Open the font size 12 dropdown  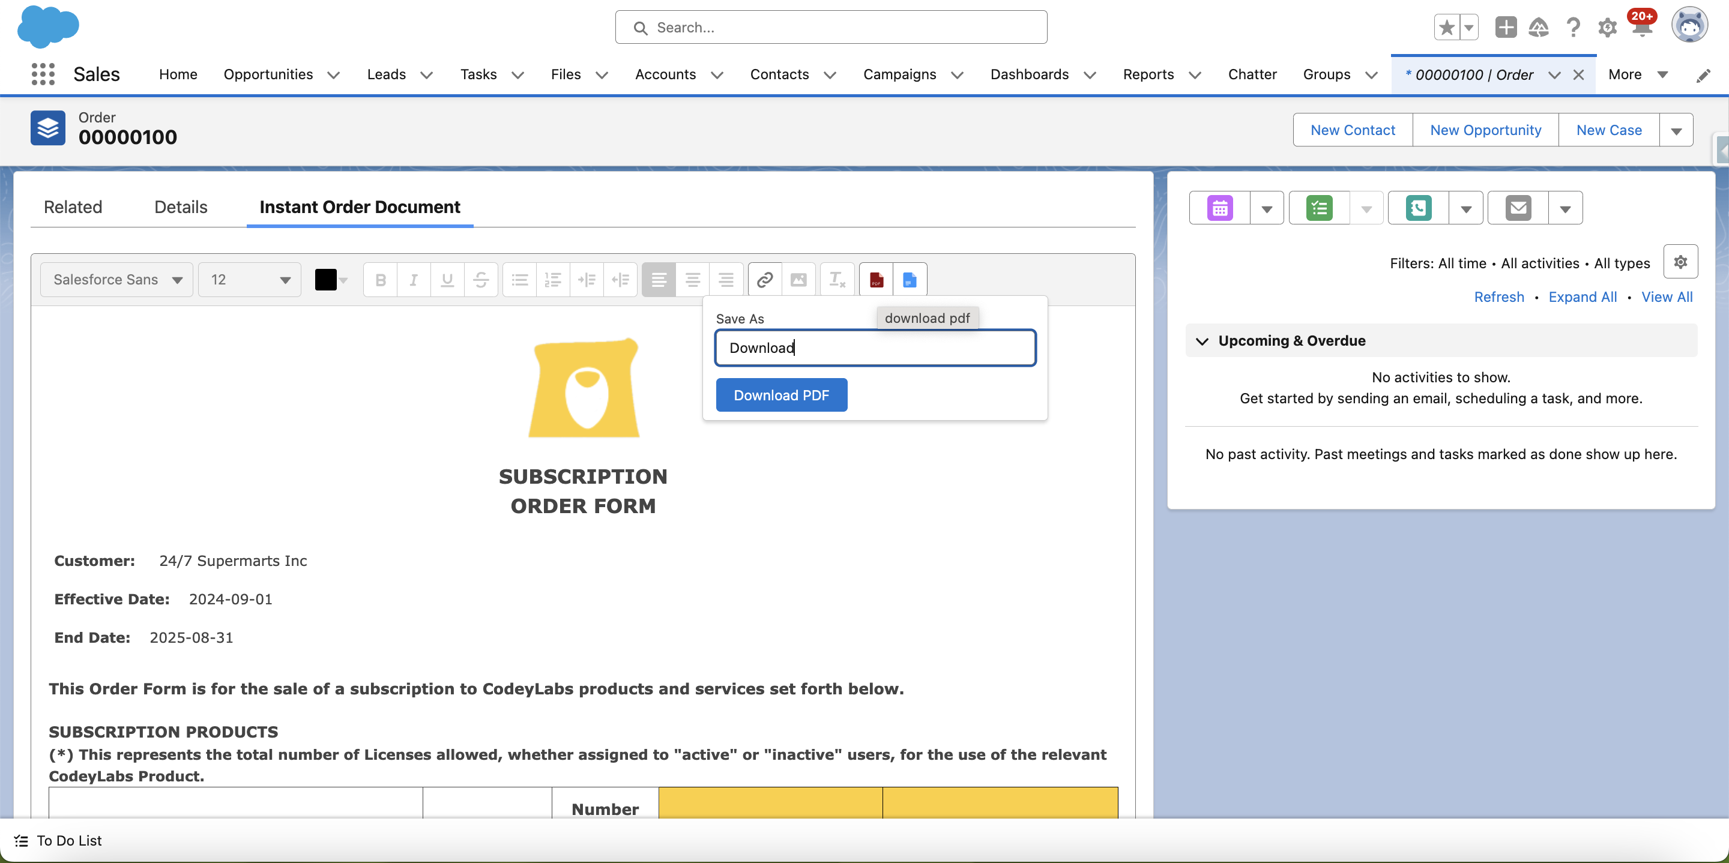pos(250,280)
